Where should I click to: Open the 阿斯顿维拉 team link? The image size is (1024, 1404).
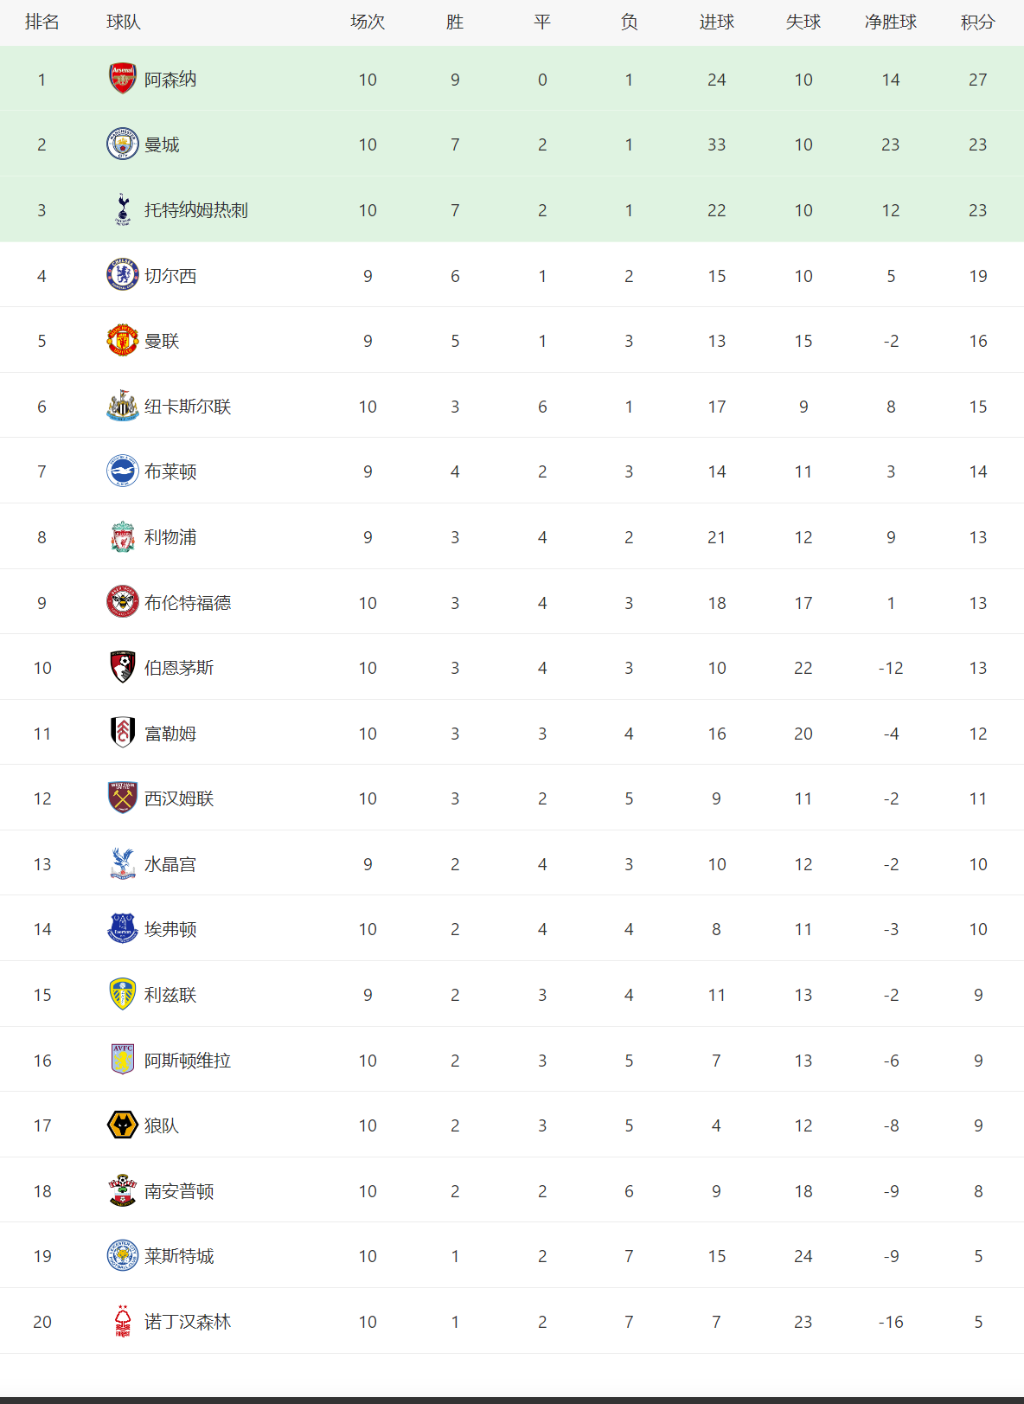tap(188, 1061)
